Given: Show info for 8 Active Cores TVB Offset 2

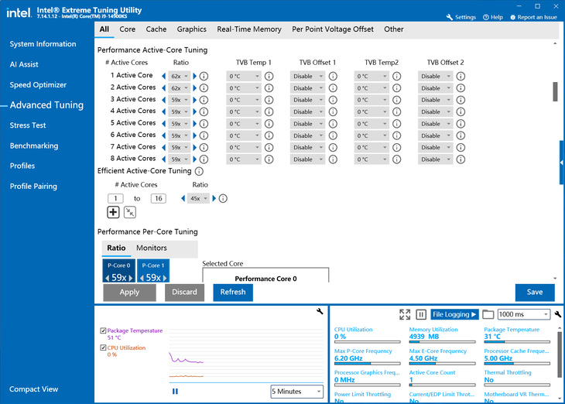Looking at the screenshot, I should [461, 159].
